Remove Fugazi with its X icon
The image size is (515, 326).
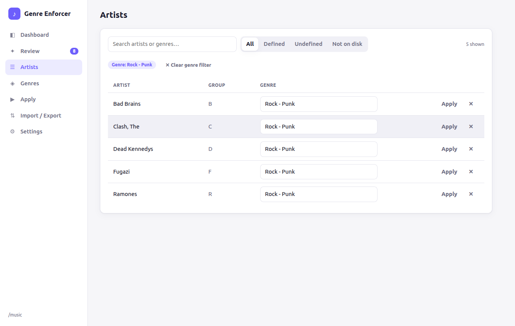click(471, 172)
